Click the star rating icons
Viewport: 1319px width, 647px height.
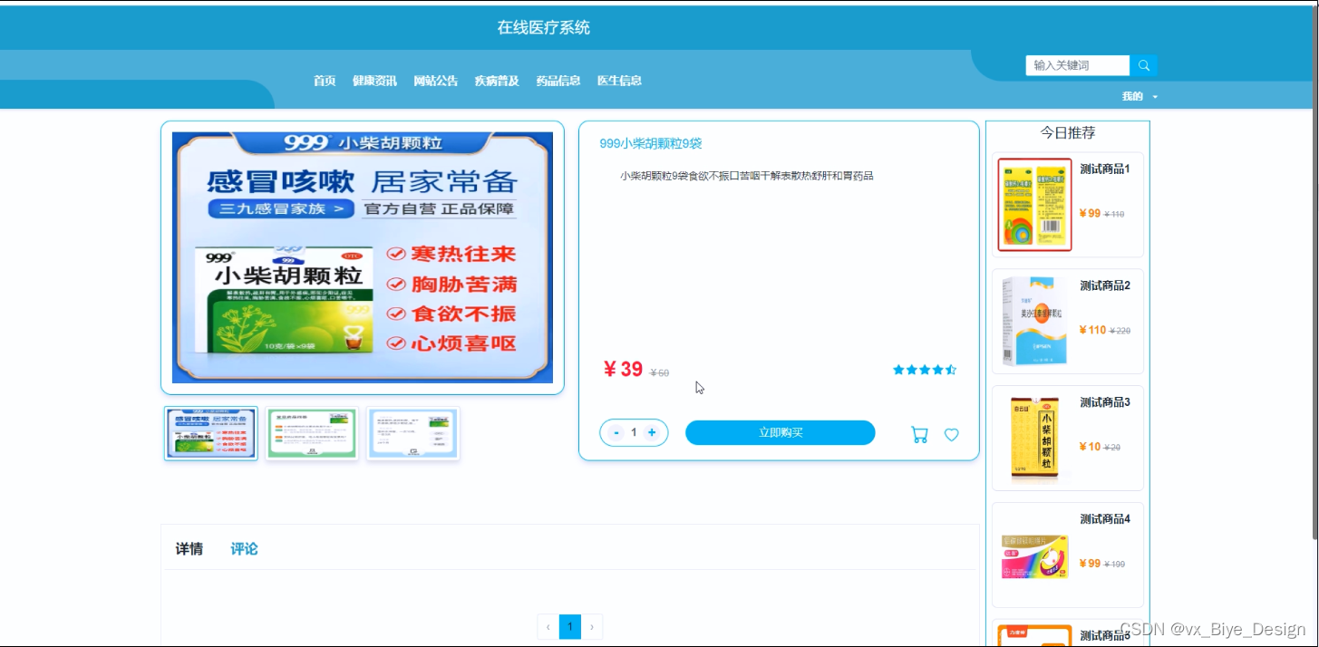click(x=925, y=370)
